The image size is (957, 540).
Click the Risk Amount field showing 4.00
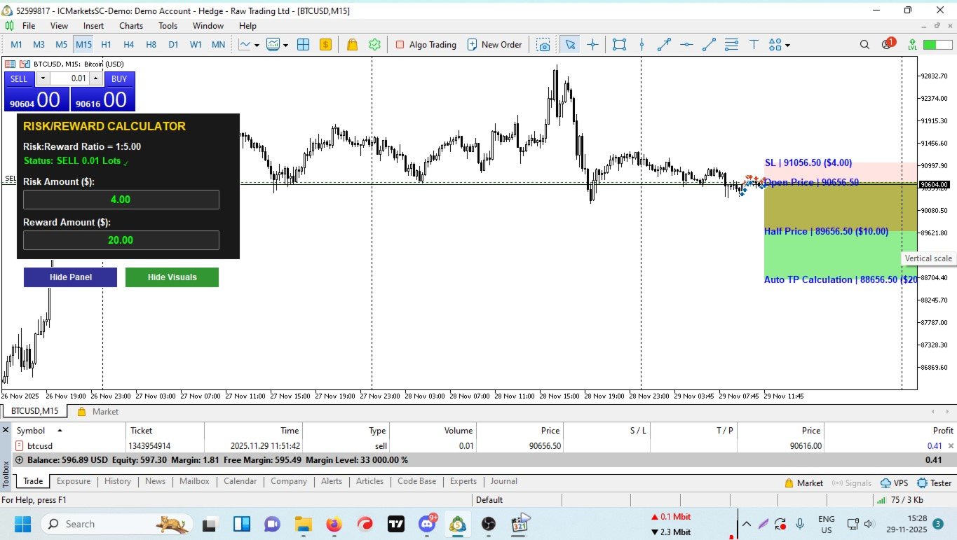tap(121, 200)
